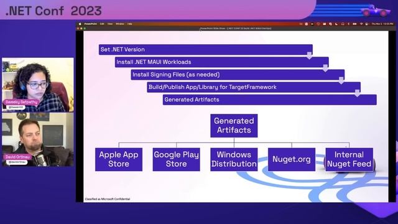Click the "Install Signing Files (as needed)" bar

(238, 75)
